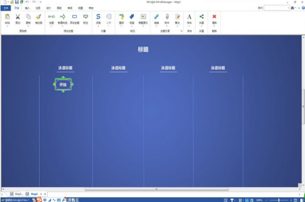Expand the Copy dropdown arrow
Image resolution: width=305 pixels, height=202 pixels.
tap(28, 26)
